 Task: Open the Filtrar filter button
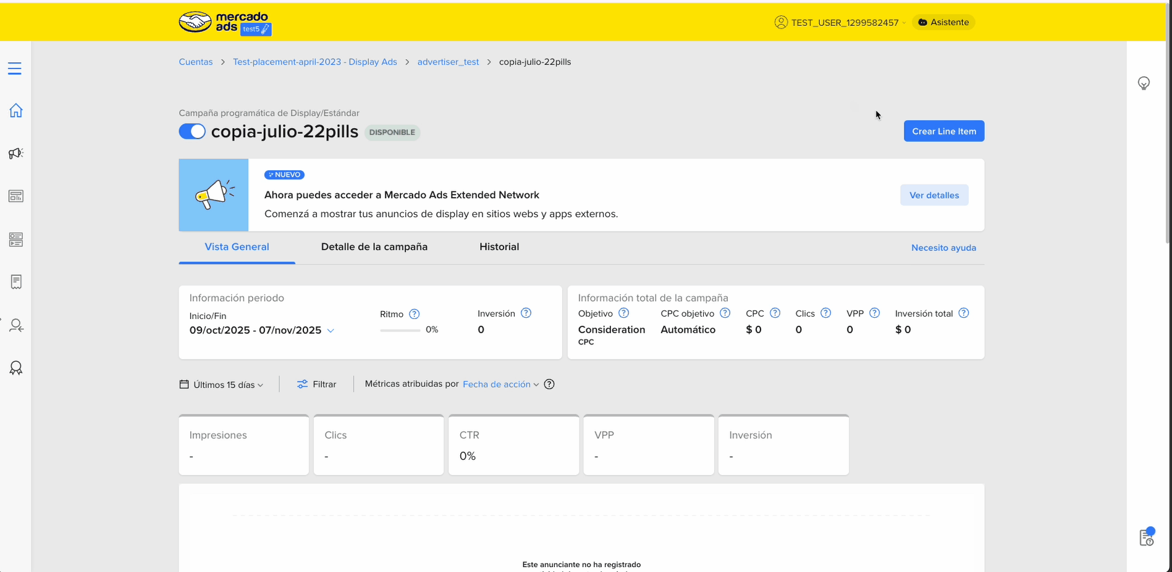[x=316, y=384]
